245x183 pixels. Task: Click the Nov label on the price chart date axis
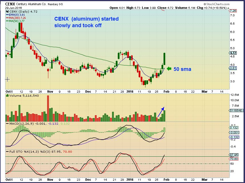[x=50, y=91]
